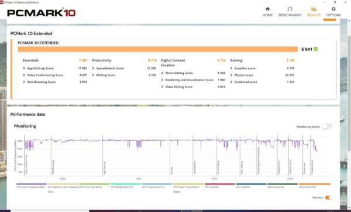This screenshot has height=212, width=351.
Task: Toggle the Frame rate legend swatch
Action: click(x=315, y=184)
